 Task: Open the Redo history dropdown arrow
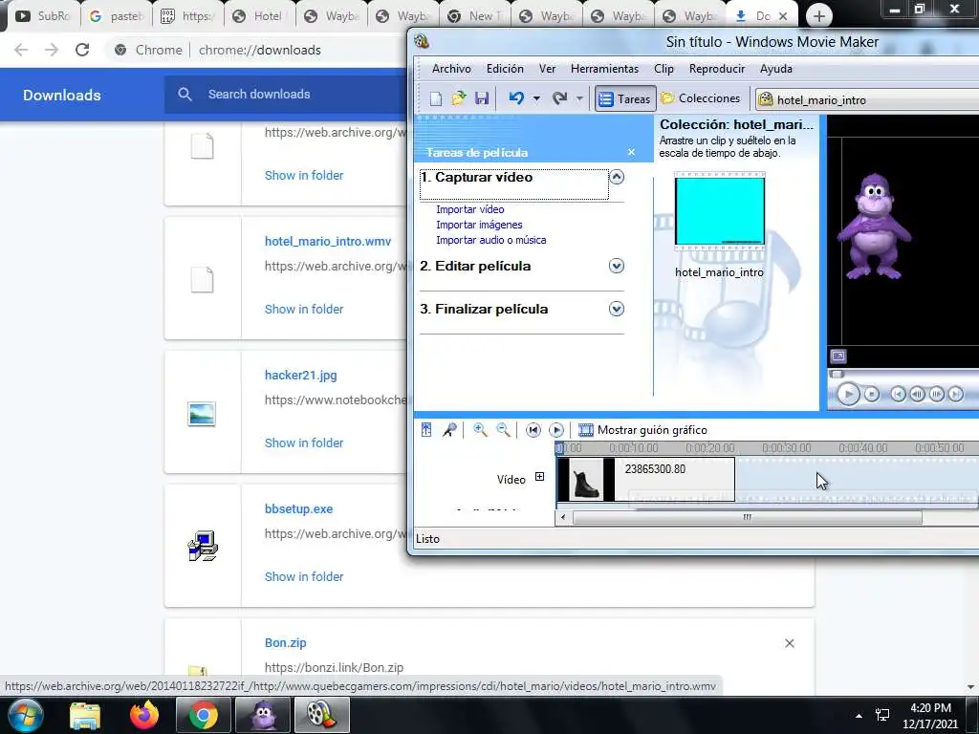click(579, 98)
